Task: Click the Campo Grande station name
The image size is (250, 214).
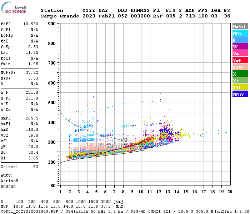Action: click(x=60, y=16)
